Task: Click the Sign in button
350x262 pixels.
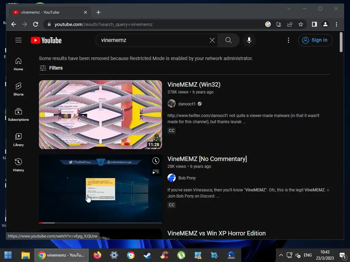Action: [315, 40]
